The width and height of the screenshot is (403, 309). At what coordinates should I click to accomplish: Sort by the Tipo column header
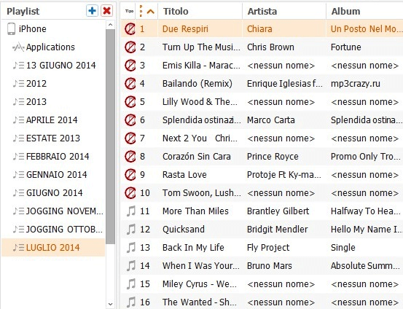[129, 11]
